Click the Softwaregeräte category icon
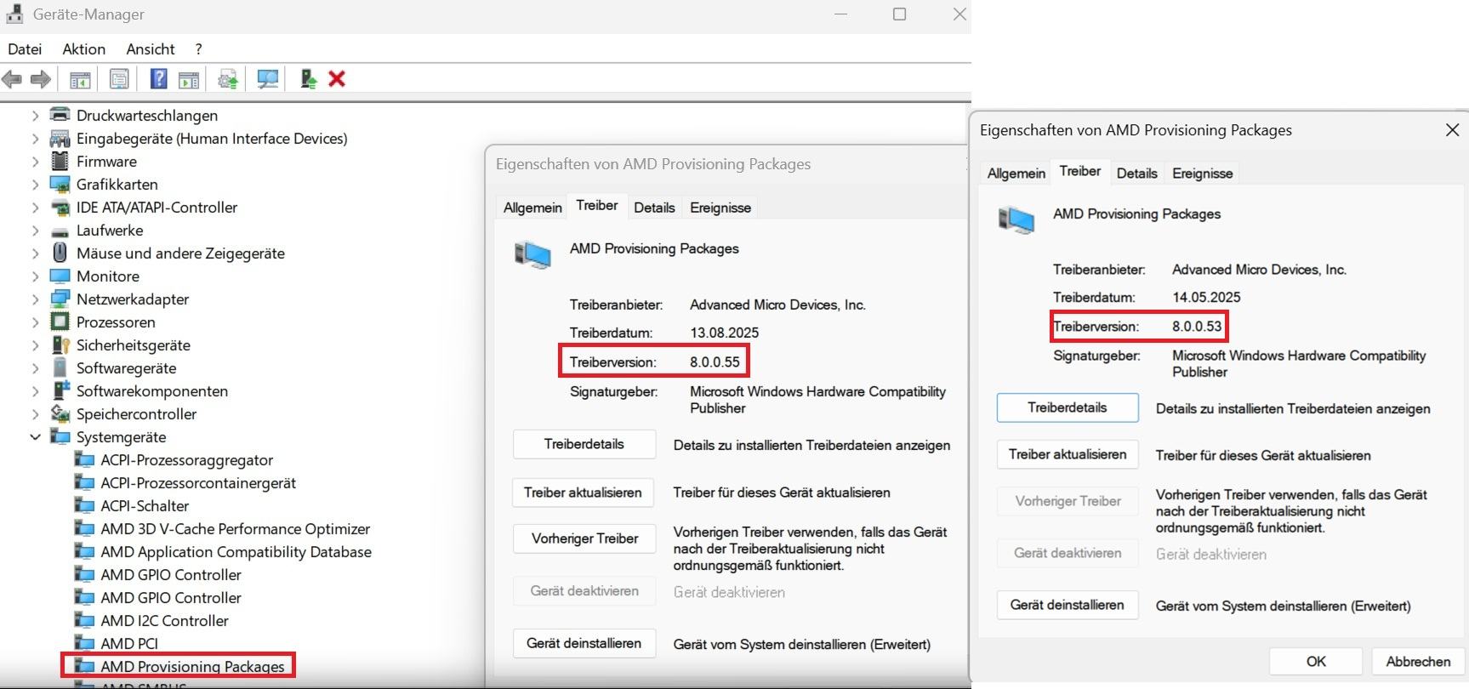 [x=60, y=367]
